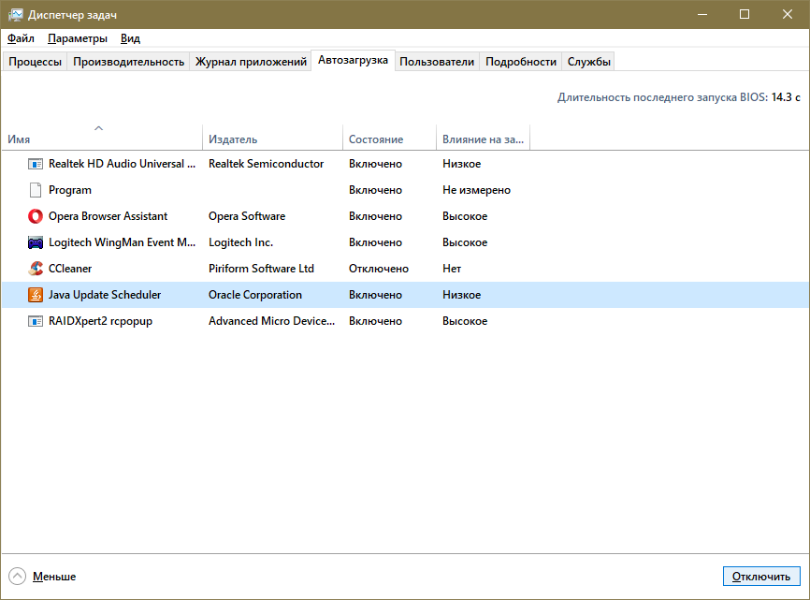
Task: Click the RAIDXpert2 rcpopup icon
Action: click(36, 321)
